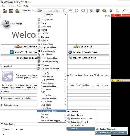130x136 pixels.
Task: Open the Modules selector combo box
Action: click(x=52, y=11)
